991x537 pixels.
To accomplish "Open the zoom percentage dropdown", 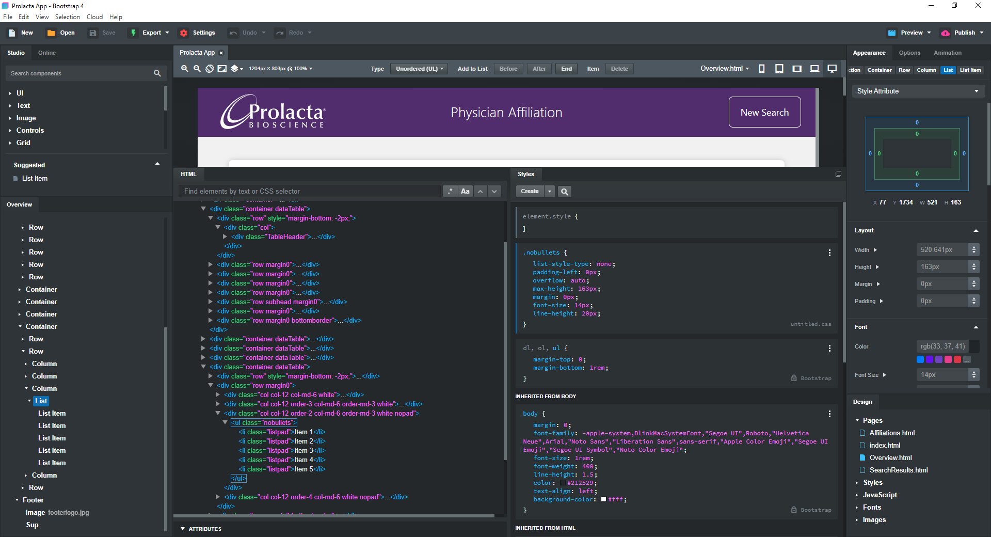I will [x=280, y=69].
